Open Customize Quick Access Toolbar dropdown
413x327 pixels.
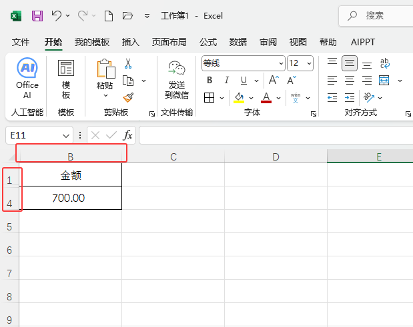(x=147, y=16)
